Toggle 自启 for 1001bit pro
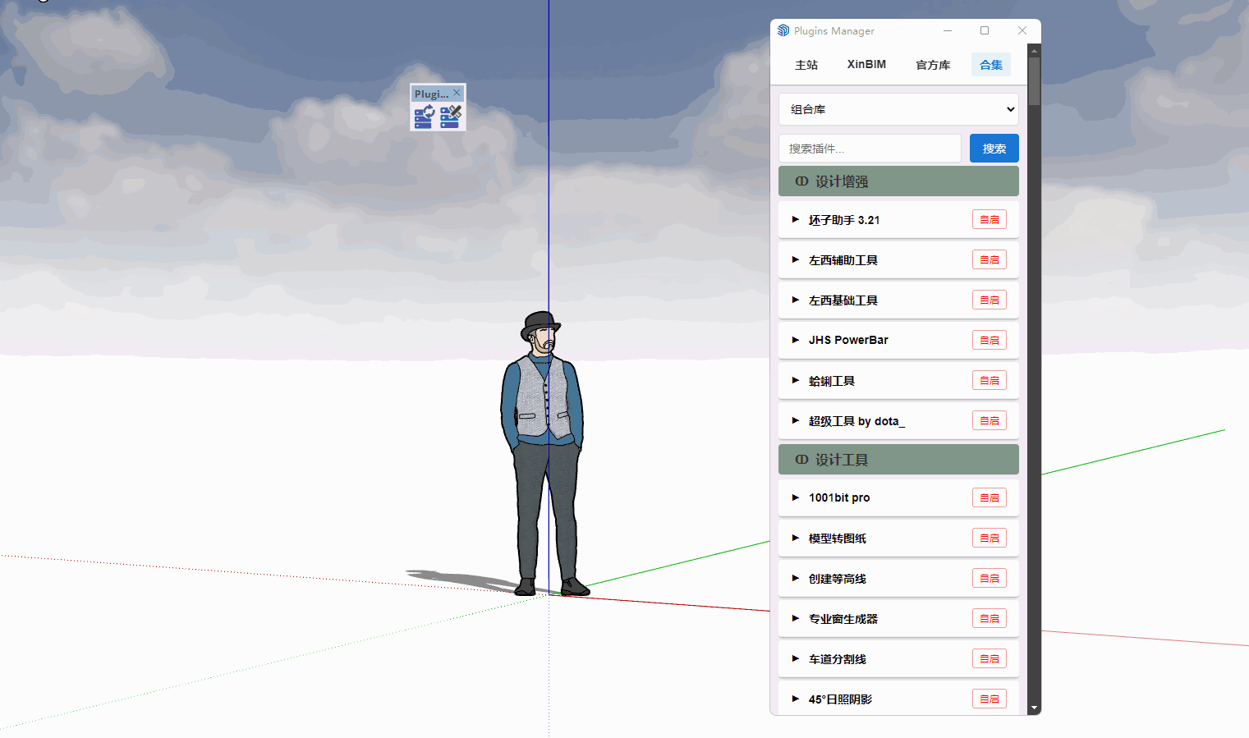The height and width of the screenshot is (738, 1249). click(x=989, y=497)
